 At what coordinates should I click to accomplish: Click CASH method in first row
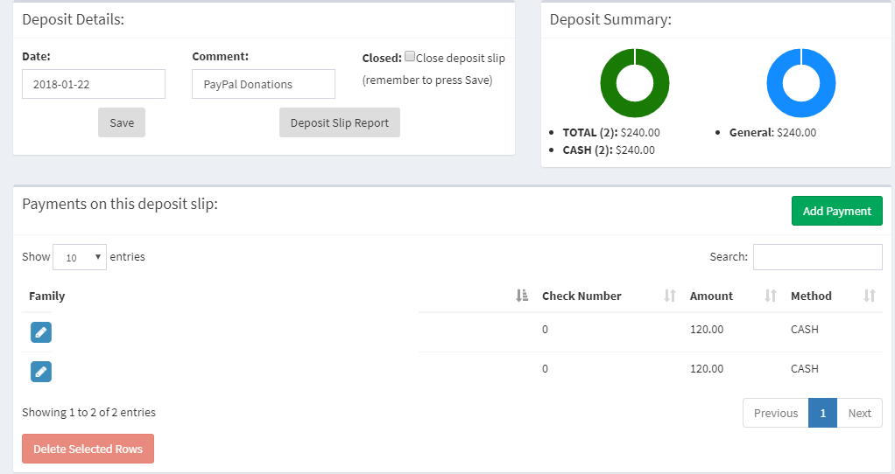[x=805, y=330]
